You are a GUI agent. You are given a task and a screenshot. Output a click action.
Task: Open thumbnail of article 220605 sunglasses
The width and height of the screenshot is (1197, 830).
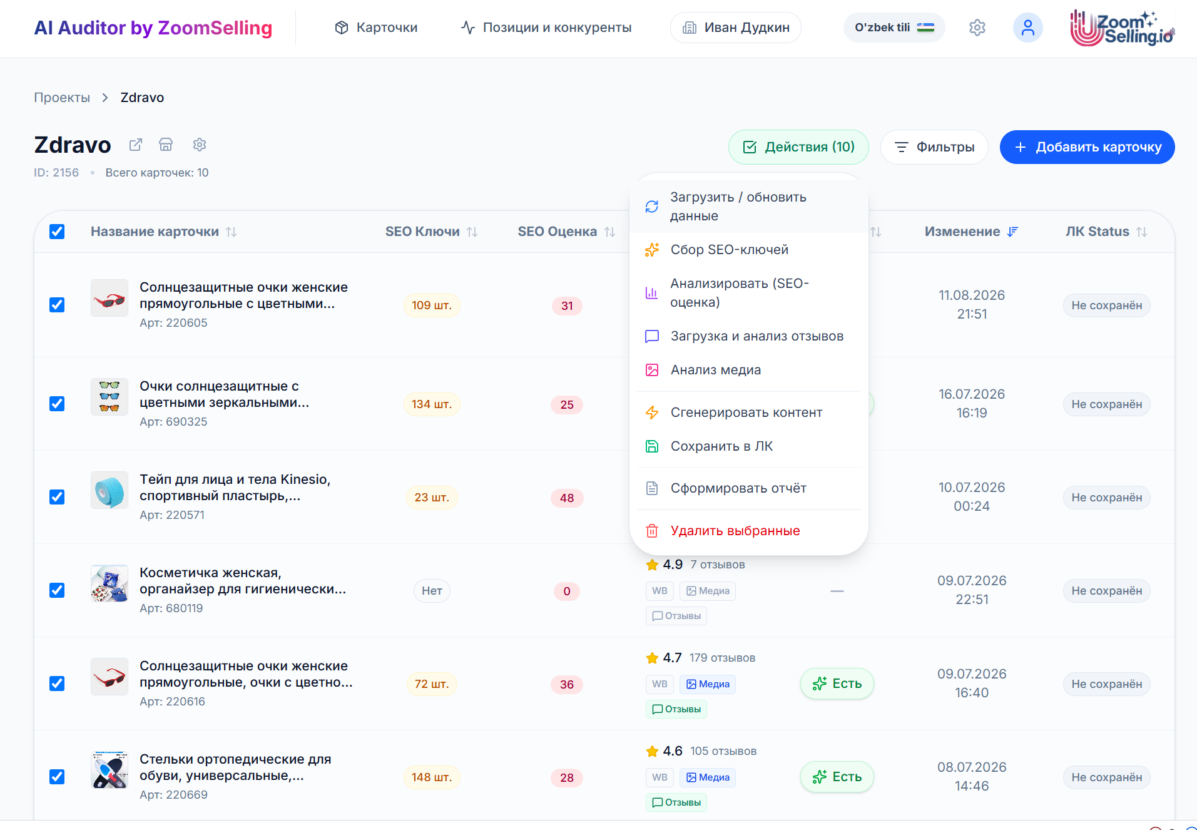110,298
